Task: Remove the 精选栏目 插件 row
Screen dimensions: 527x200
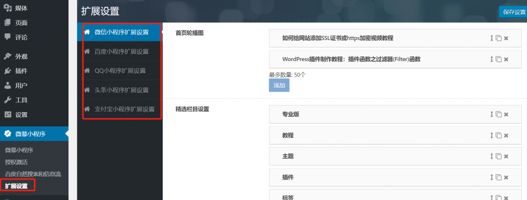Action: [x=506, y=177]
